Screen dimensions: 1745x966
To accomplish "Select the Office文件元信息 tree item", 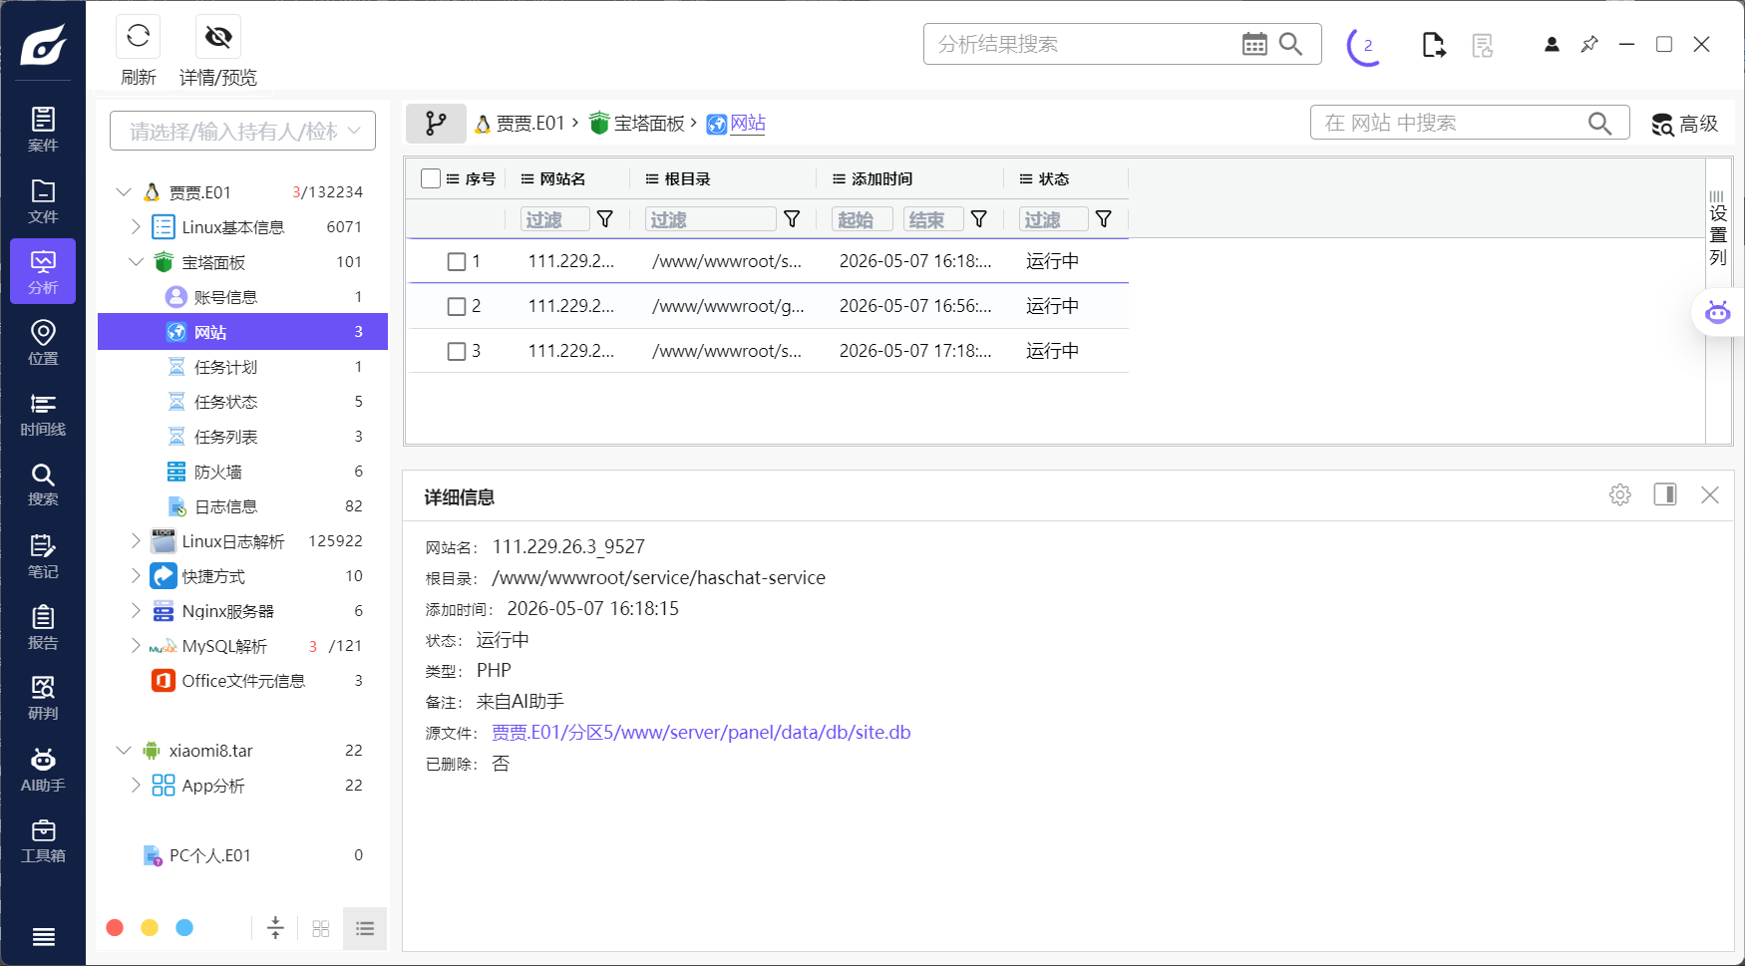I will [x=242, y=681].
